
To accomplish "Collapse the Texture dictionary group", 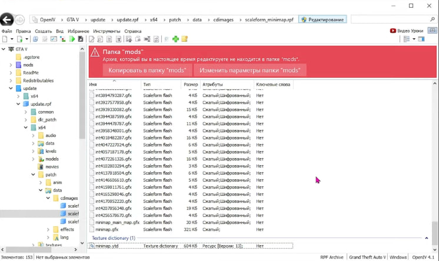I will coord(427,238).
